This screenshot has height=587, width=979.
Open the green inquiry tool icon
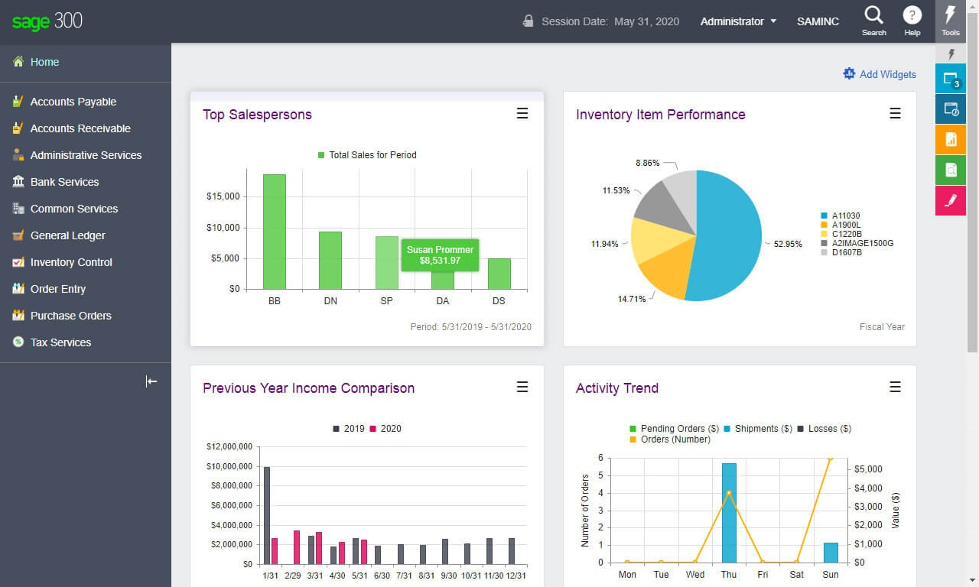(950, 170)
